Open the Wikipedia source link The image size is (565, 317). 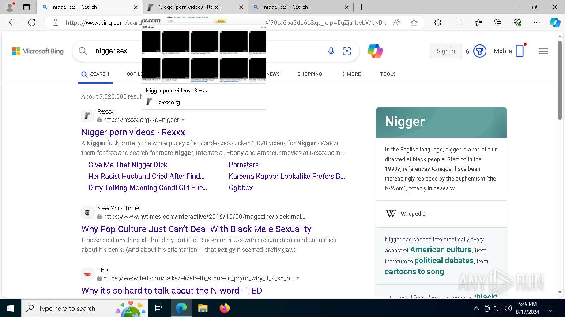[x=413, y=214]
